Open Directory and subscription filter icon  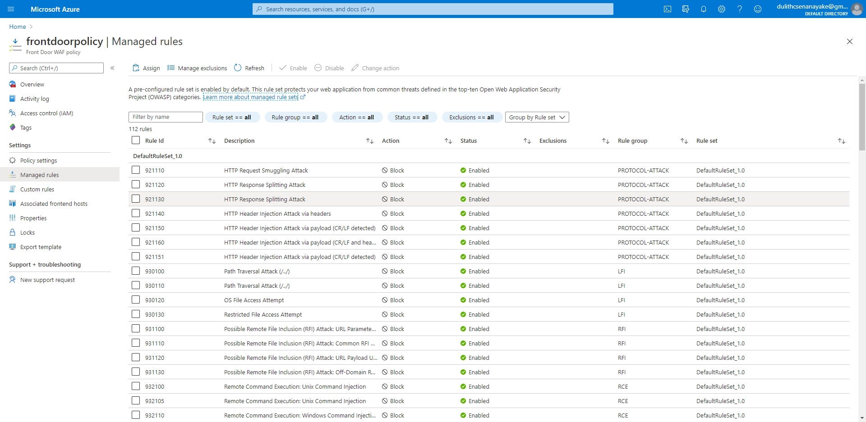pos(686,9)
